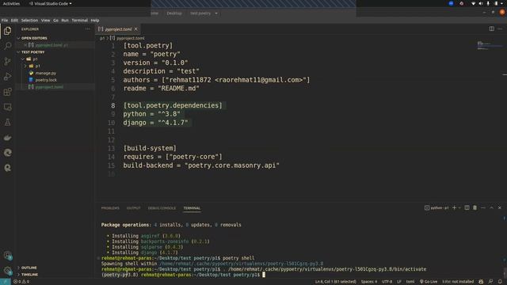Click Kite: not installed status item

[x=458, y=282]
